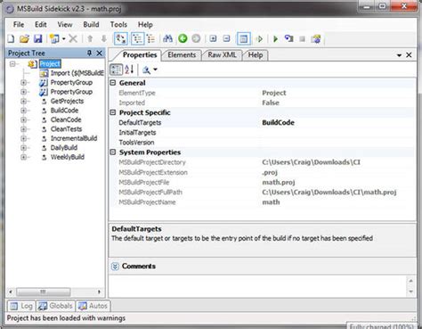Toggle the categorized properties view button
422x329 pixels.
click(x=116, y=70)
